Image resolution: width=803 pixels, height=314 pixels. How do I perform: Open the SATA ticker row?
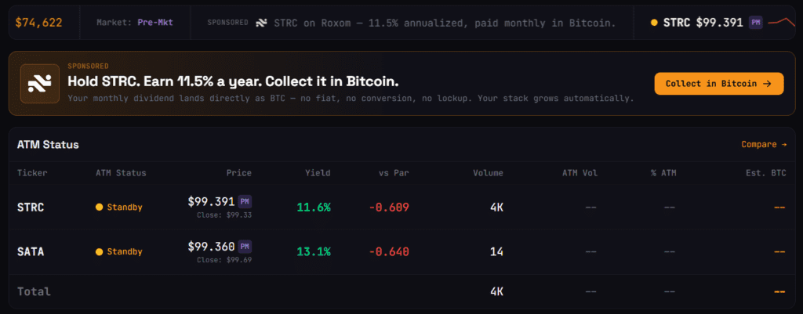pos(31,251)
